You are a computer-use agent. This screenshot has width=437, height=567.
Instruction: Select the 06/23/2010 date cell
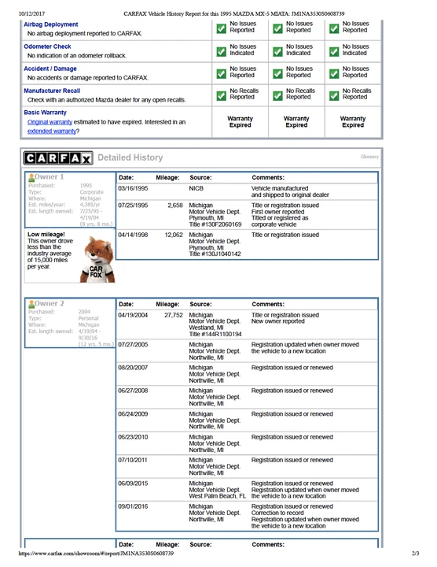133,437
